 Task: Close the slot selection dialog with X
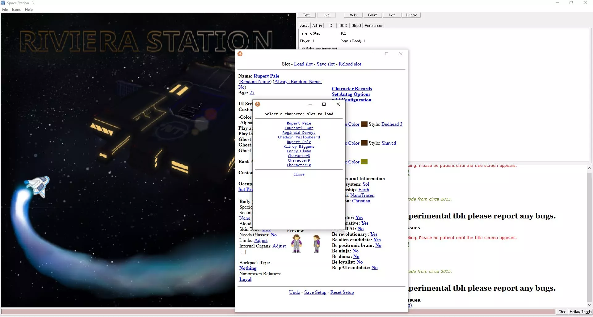(338, 104)
